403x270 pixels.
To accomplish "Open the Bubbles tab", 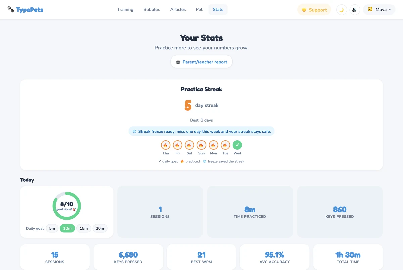I will click(x=152, y=9).
